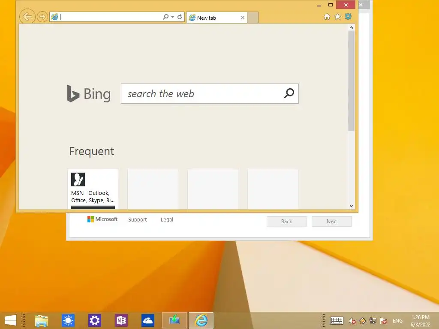Open the address bar autocomplete dropdown arrow

172,17
